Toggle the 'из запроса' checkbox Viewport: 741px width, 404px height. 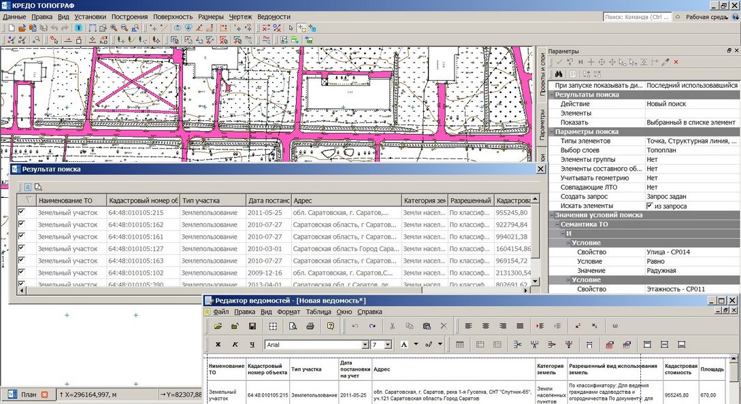pos(650,206)
